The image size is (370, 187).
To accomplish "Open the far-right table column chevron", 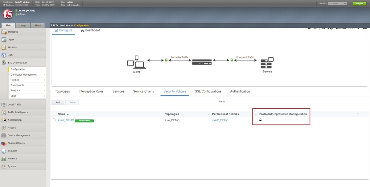I will tap(358, 114).
